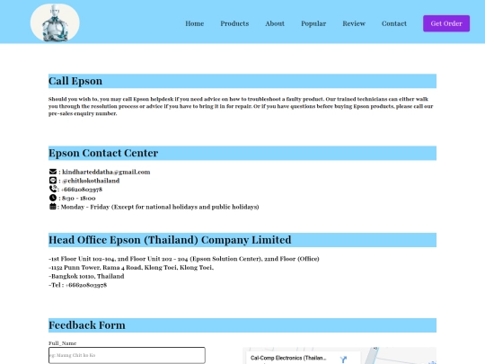Click the Bangkok 10110, Thailand line
The image size is (485, 364).
click(x=86, y=276)
